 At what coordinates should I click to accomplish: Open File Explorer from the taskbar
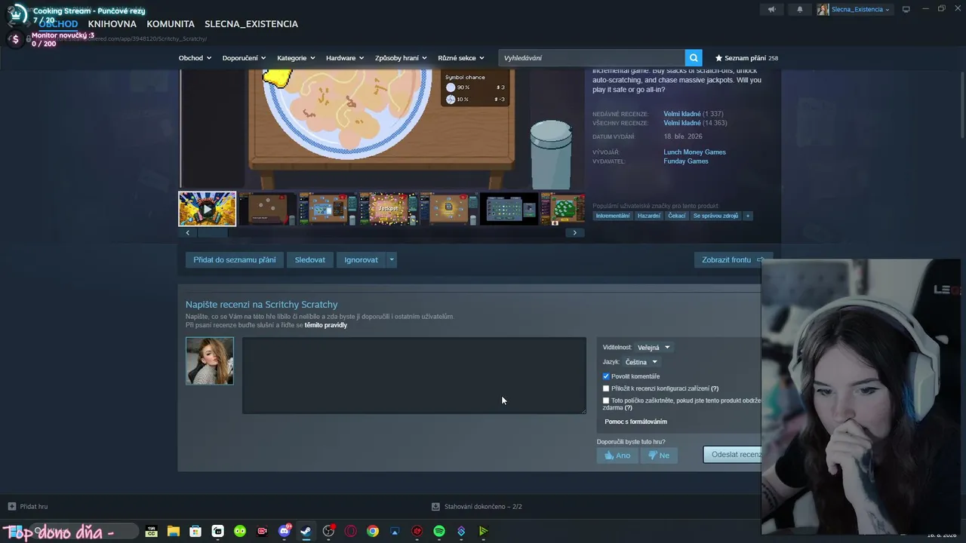[173, 531]
